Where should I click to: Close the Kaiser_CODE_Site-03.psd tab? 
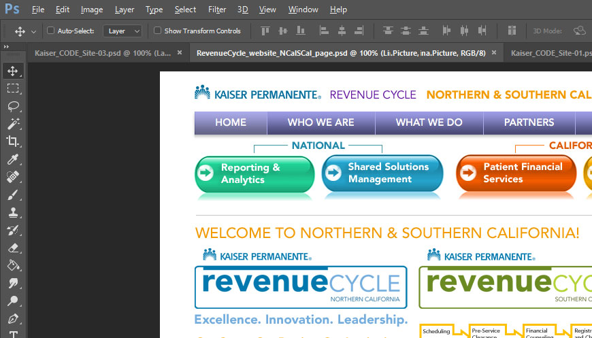pyautogui.click(x=180, y=53)
